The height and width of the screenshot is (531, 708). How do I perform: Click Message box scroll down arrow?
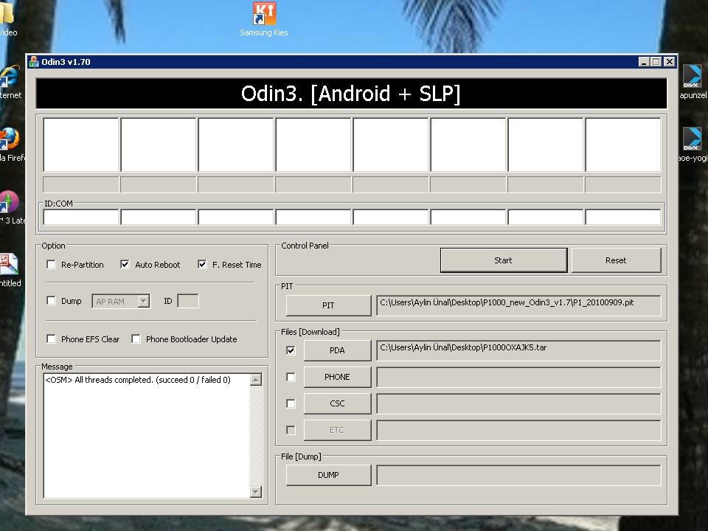(x=256, y=492)
